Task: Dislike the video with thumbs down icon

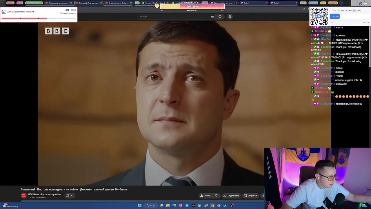Action: coord(217,196)
